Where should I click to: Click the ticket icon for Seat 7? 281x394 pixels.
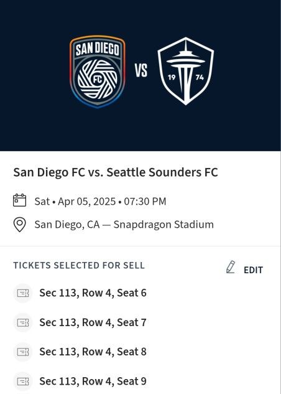[23, 322]
